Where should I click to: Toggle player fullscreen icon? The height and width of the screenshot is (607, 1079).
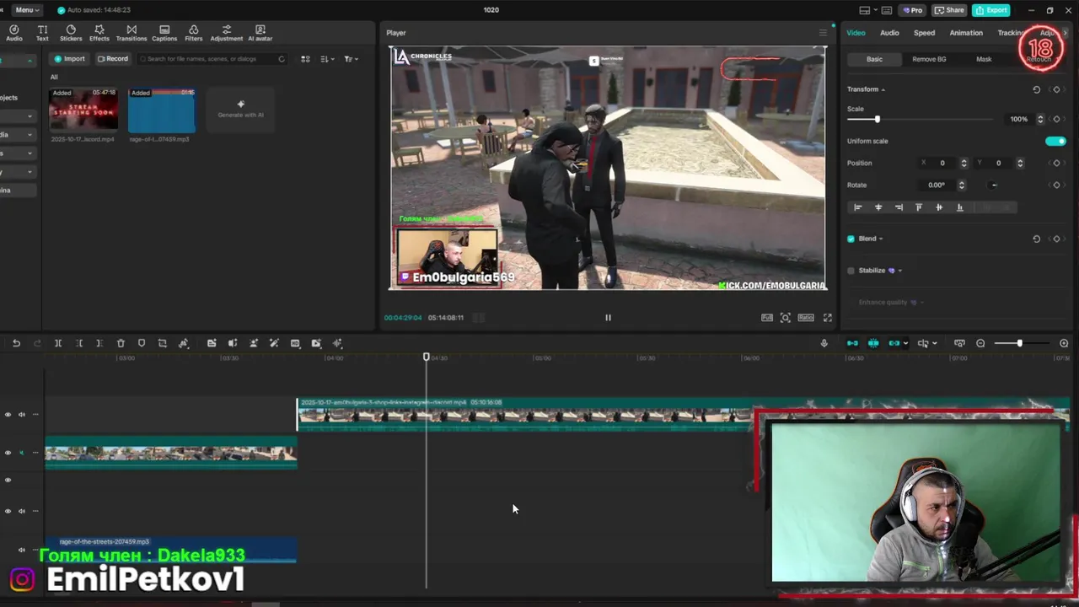[828, 318]
